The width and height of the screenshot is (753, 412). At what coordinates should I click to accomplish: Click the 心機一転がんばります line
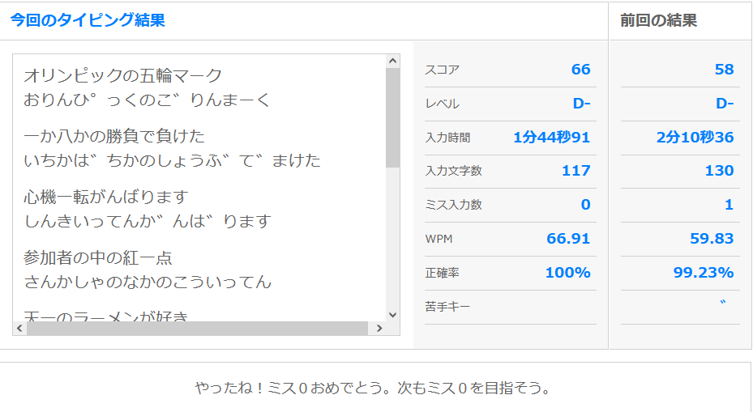tap(106, 197)
